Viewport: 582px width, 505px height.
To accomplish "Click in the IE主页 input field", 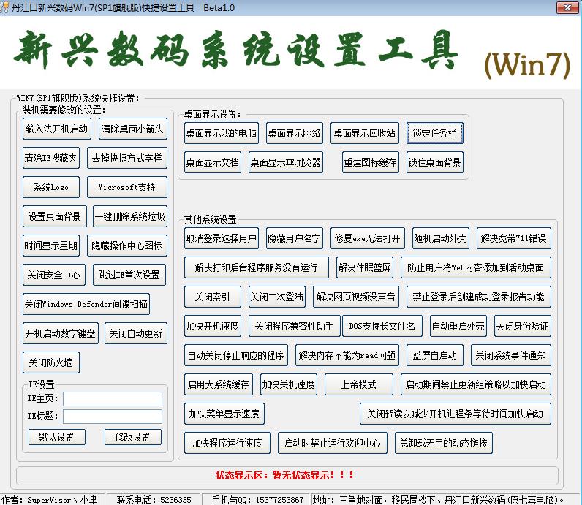I will [113, 399].
